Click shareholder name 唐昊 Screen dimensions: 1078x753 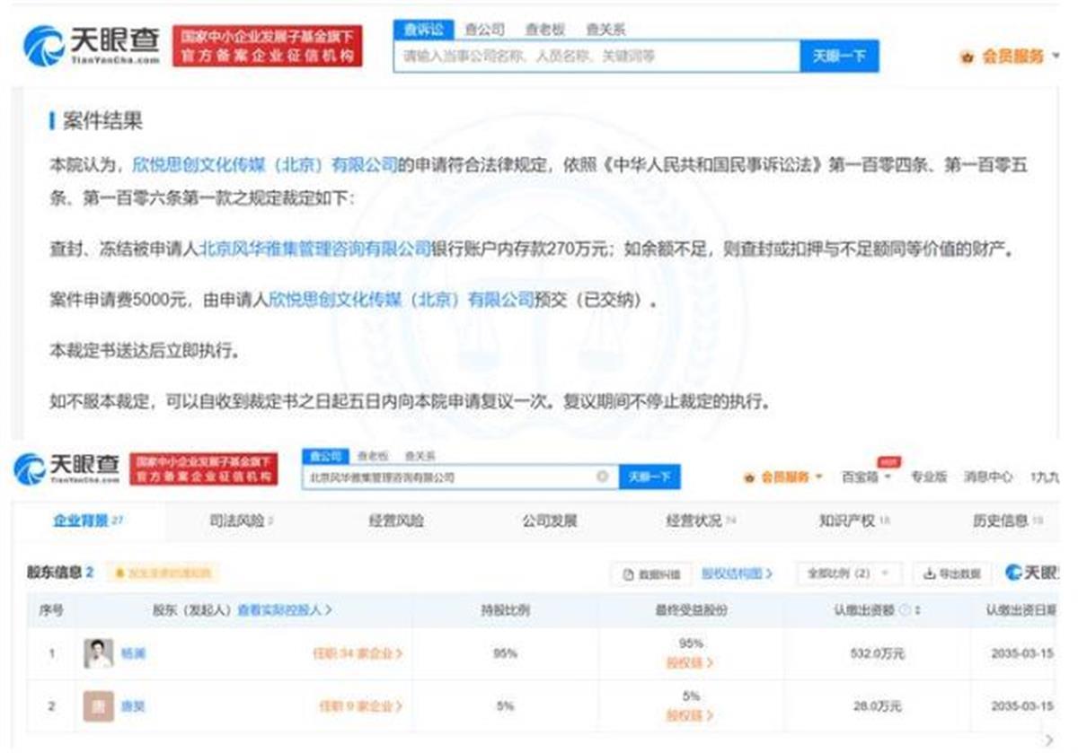pyautogui.click(x=133, y=706)
